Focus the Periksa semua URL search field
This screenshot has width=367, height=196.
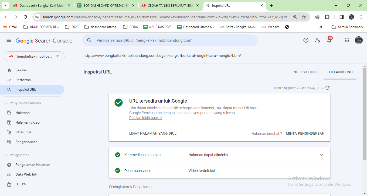(170, 40)
